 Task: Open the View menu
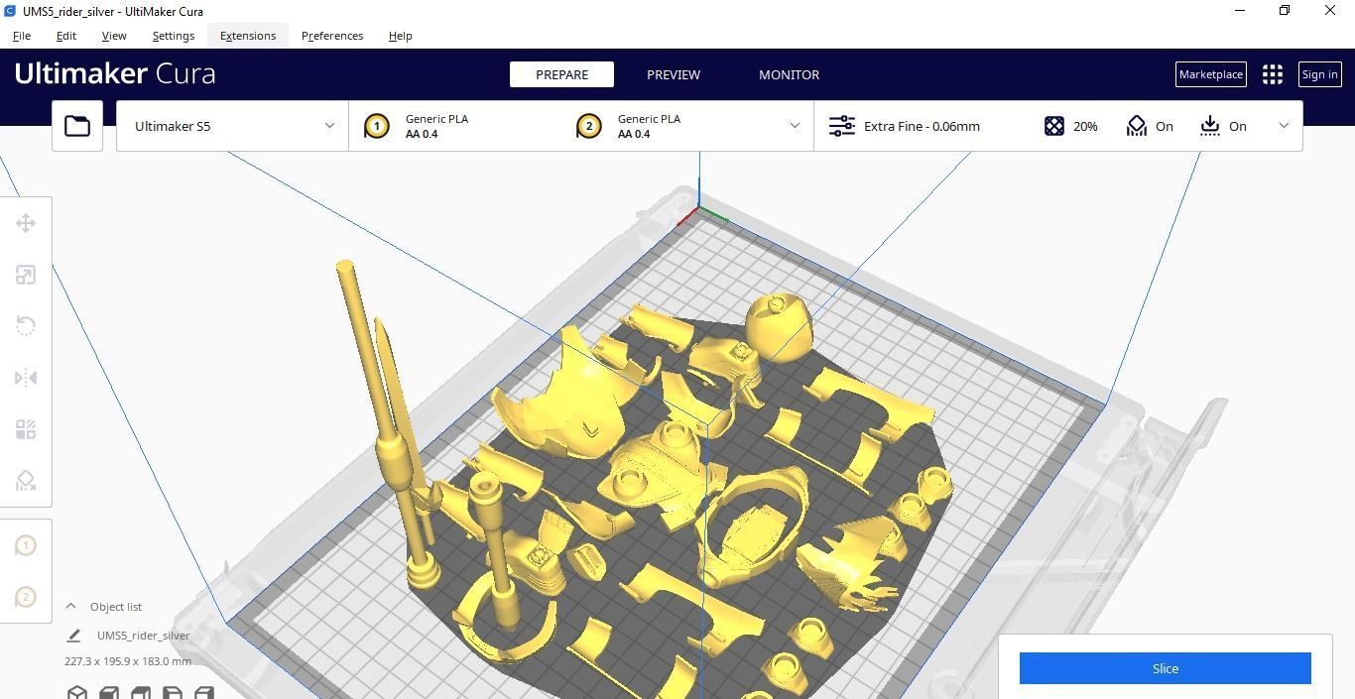pyautogui.click(x=114, y=36)
